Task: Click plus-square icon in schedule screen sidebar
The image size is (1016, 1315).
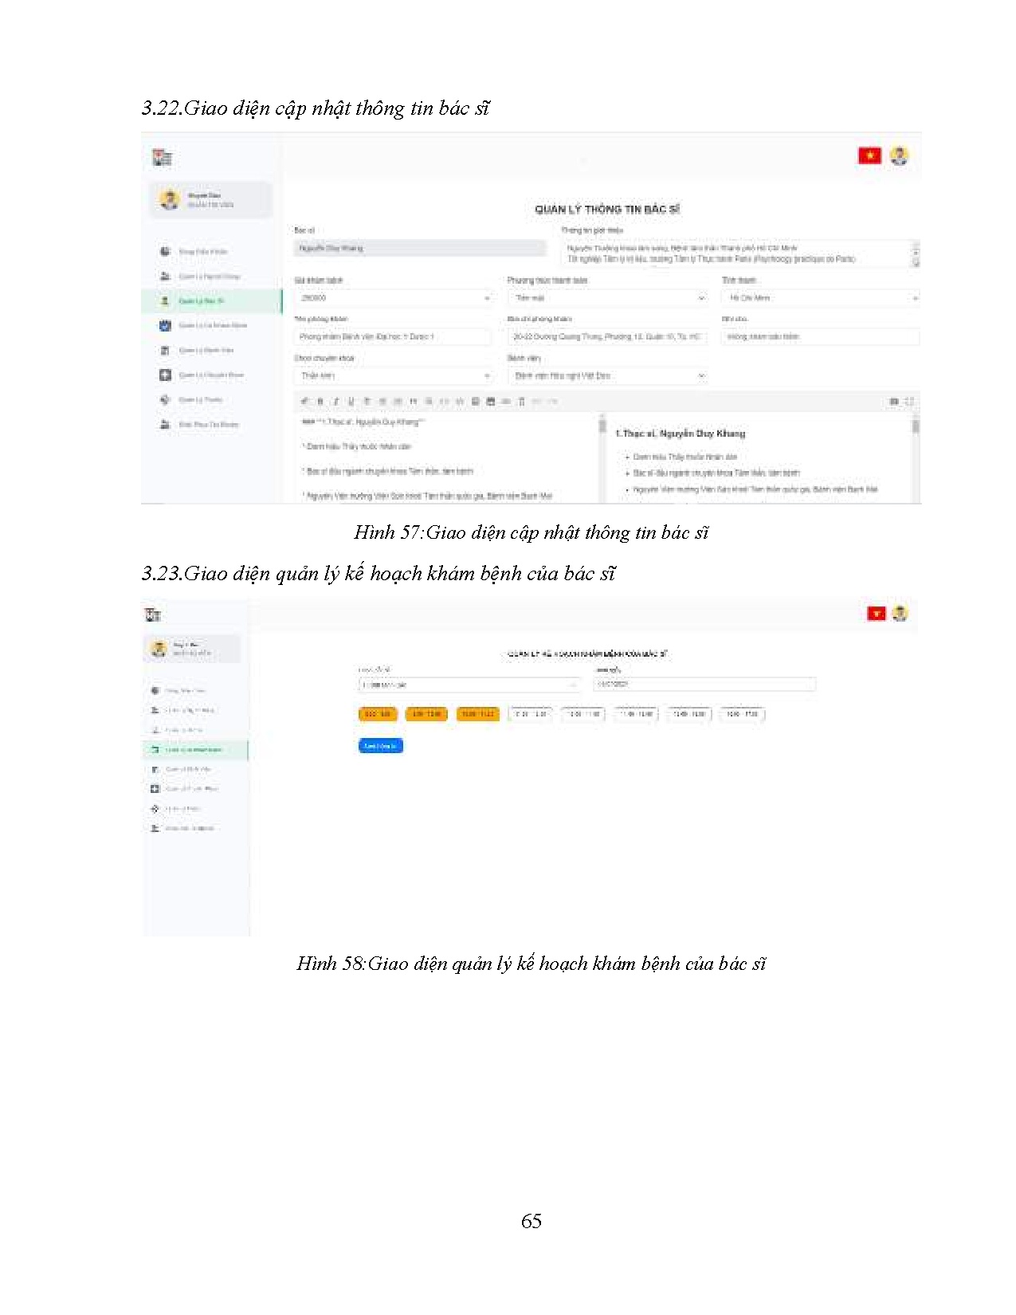Action: [x=155, y=789]
